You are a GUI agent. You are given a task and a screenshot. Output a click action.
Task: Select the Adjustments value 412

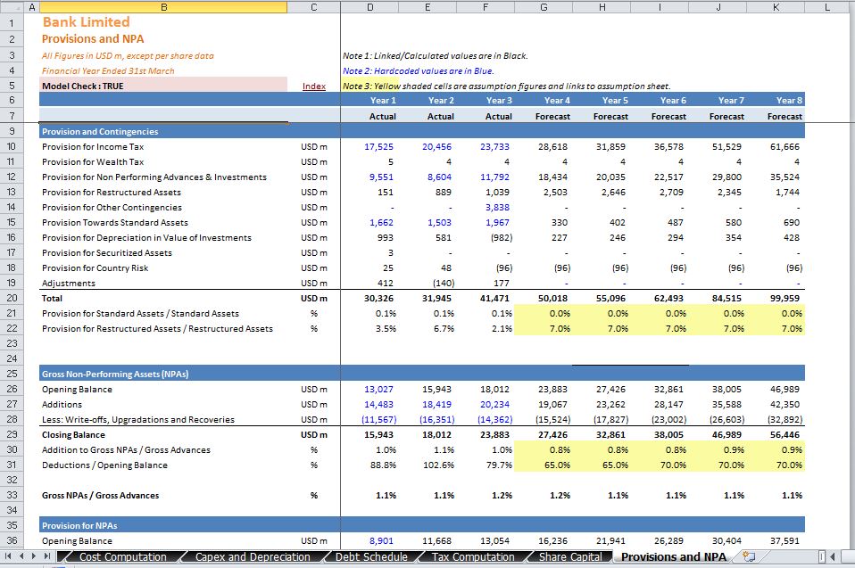tap(369, 284)
